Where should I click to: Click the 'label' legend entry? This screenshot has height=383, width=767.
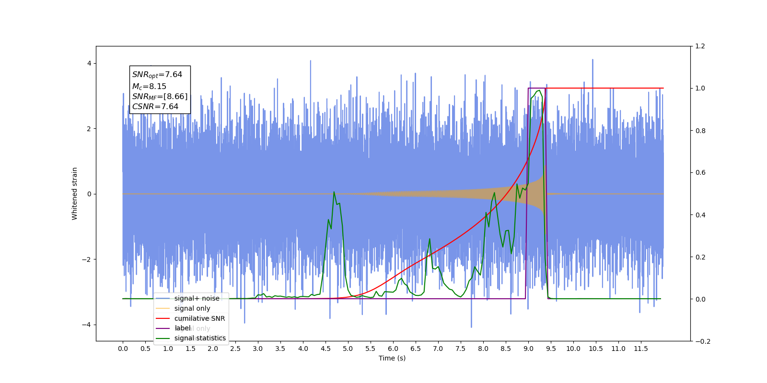tap(182, 328)
